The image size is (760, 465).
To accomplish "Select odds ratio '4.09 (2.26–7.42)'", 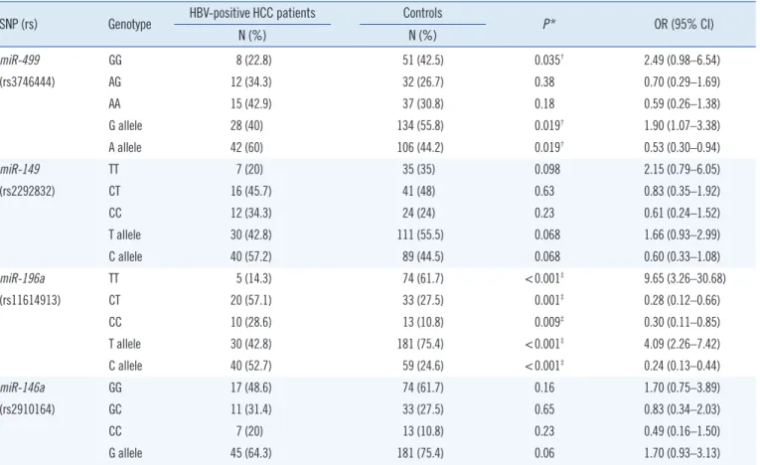I will [682, 344].
